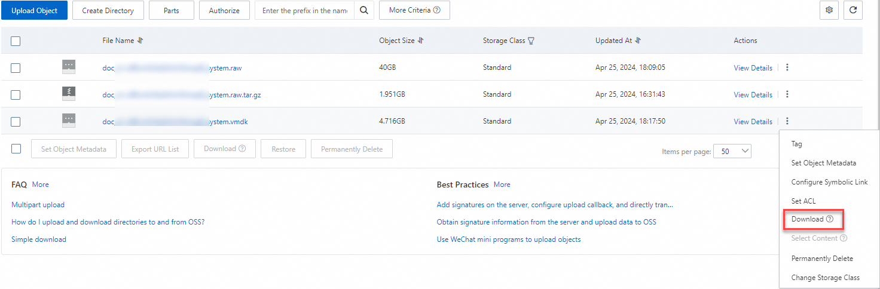Viewport: 880px width, 289px height.
Task: Pick Set ACL in the context menu
Action: tap(803, 201)
